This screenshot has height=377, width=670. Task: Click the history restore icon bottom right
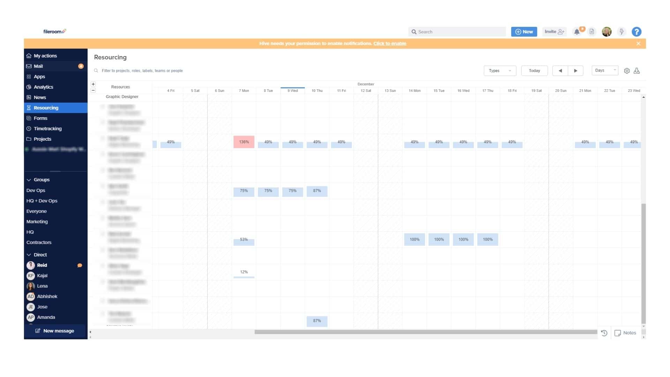605,333
